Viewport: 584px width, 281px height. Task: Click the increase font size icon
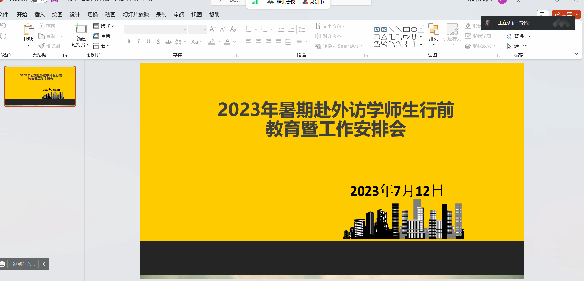pyautogui.click(x=212, y=29)
